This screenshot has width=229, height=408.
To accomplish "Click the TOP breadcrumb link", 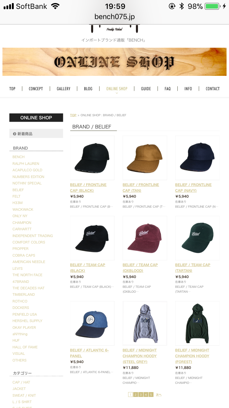I will coord(73,115).
